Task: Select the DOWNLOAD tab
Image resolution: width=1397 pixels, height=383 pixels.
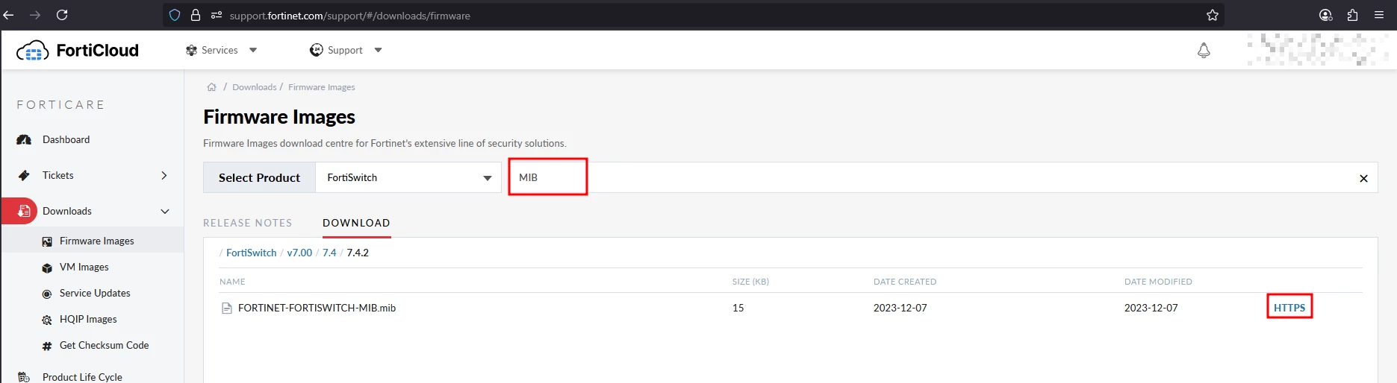Action: coord(356,223)
